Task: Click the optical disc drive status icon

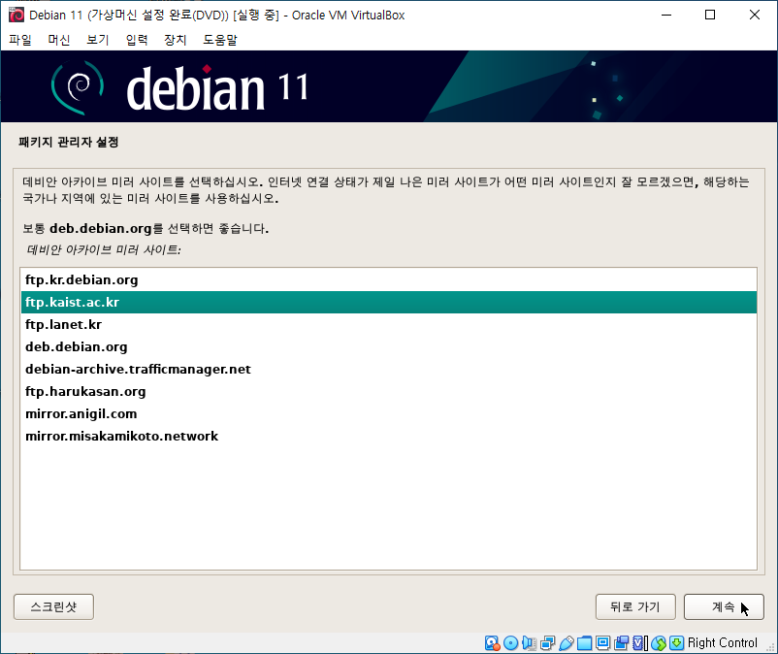Action: point(510,643)
